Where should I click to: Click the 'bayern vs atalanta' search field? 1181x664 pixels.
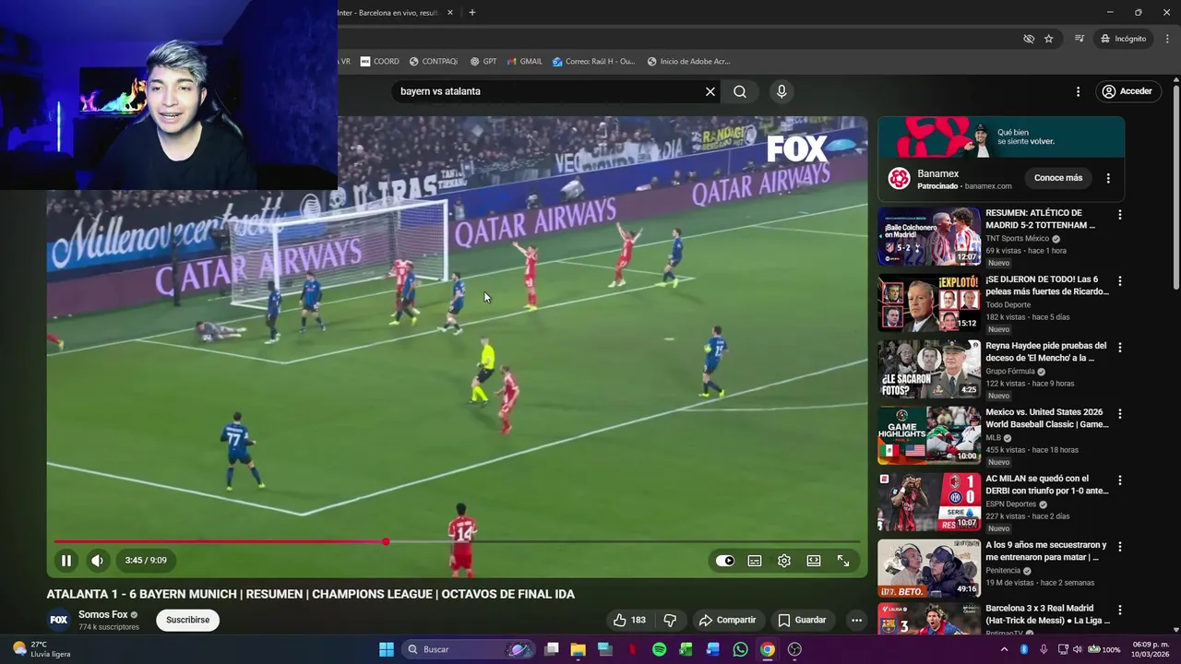click(549, 91)
